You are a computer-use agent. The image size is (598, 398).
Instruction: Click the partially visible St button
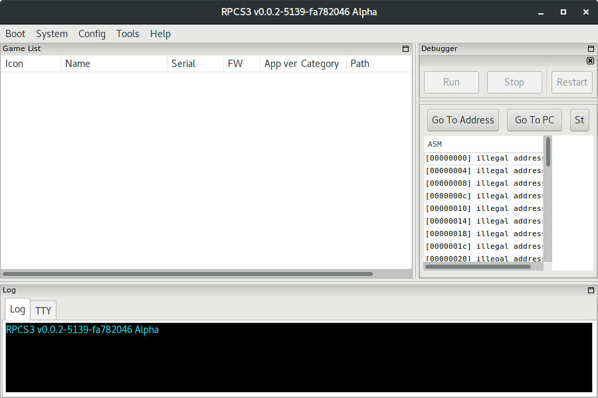pyautogui.click(x=579, y=120)
